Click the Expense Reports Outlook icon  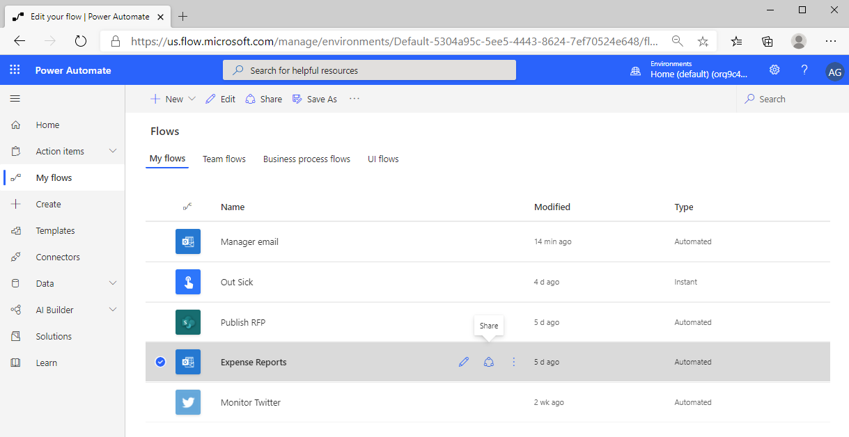pos(188,362)
